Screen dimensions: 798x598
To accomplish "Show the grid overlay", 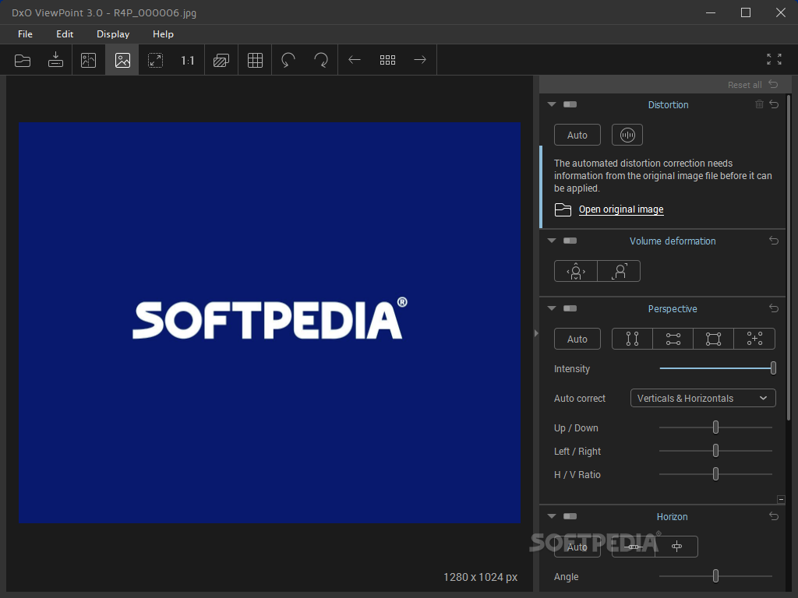I will pyautogui.click(x=255, y=60).
